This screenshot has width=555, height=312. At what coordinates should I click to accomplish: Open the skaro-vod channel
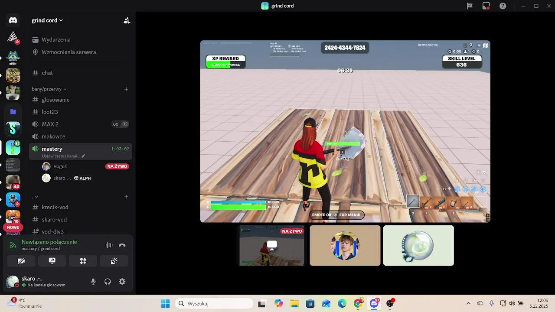[x=81, y=220]
